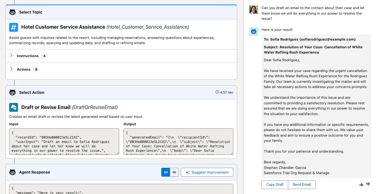Click inside the Input JSON text box
The image size is (376, 194).
pyautogui.click(x=64, y=141)
